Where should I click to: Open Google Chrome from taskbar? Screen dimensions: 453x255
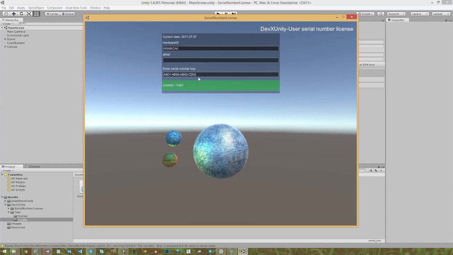(25, 251)
